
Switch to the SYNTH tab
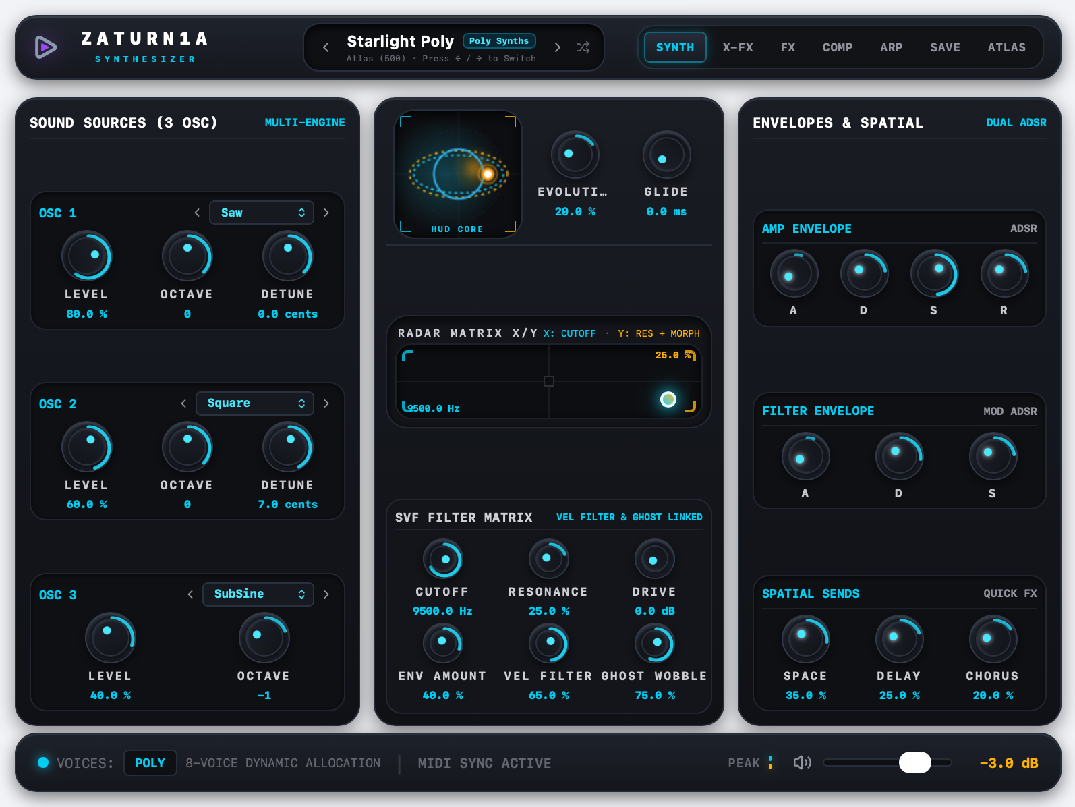675,47
